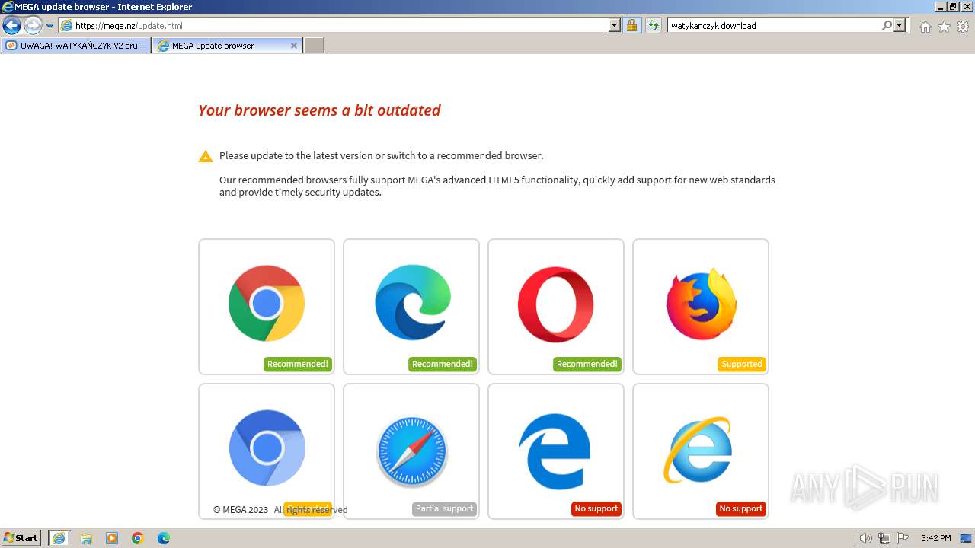Click the address bar showing mega.nz/update.html
The height and width of the screenshot is (548, 975).
point(334,26)
